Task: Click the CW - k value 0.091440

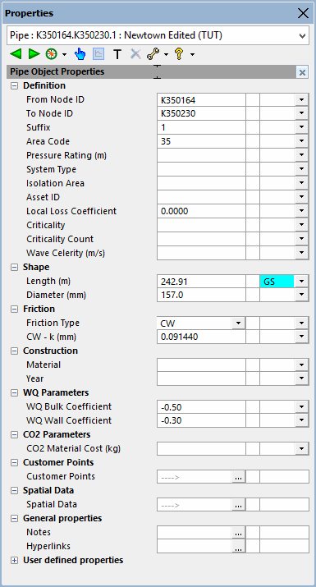Action: 201,337
